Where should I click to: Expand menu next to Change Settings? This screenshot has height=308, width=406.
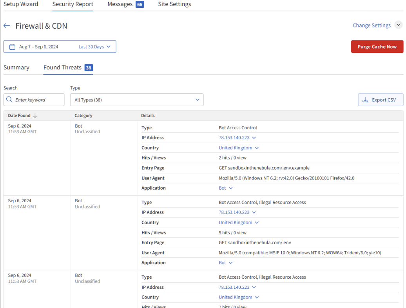point(399,25)
